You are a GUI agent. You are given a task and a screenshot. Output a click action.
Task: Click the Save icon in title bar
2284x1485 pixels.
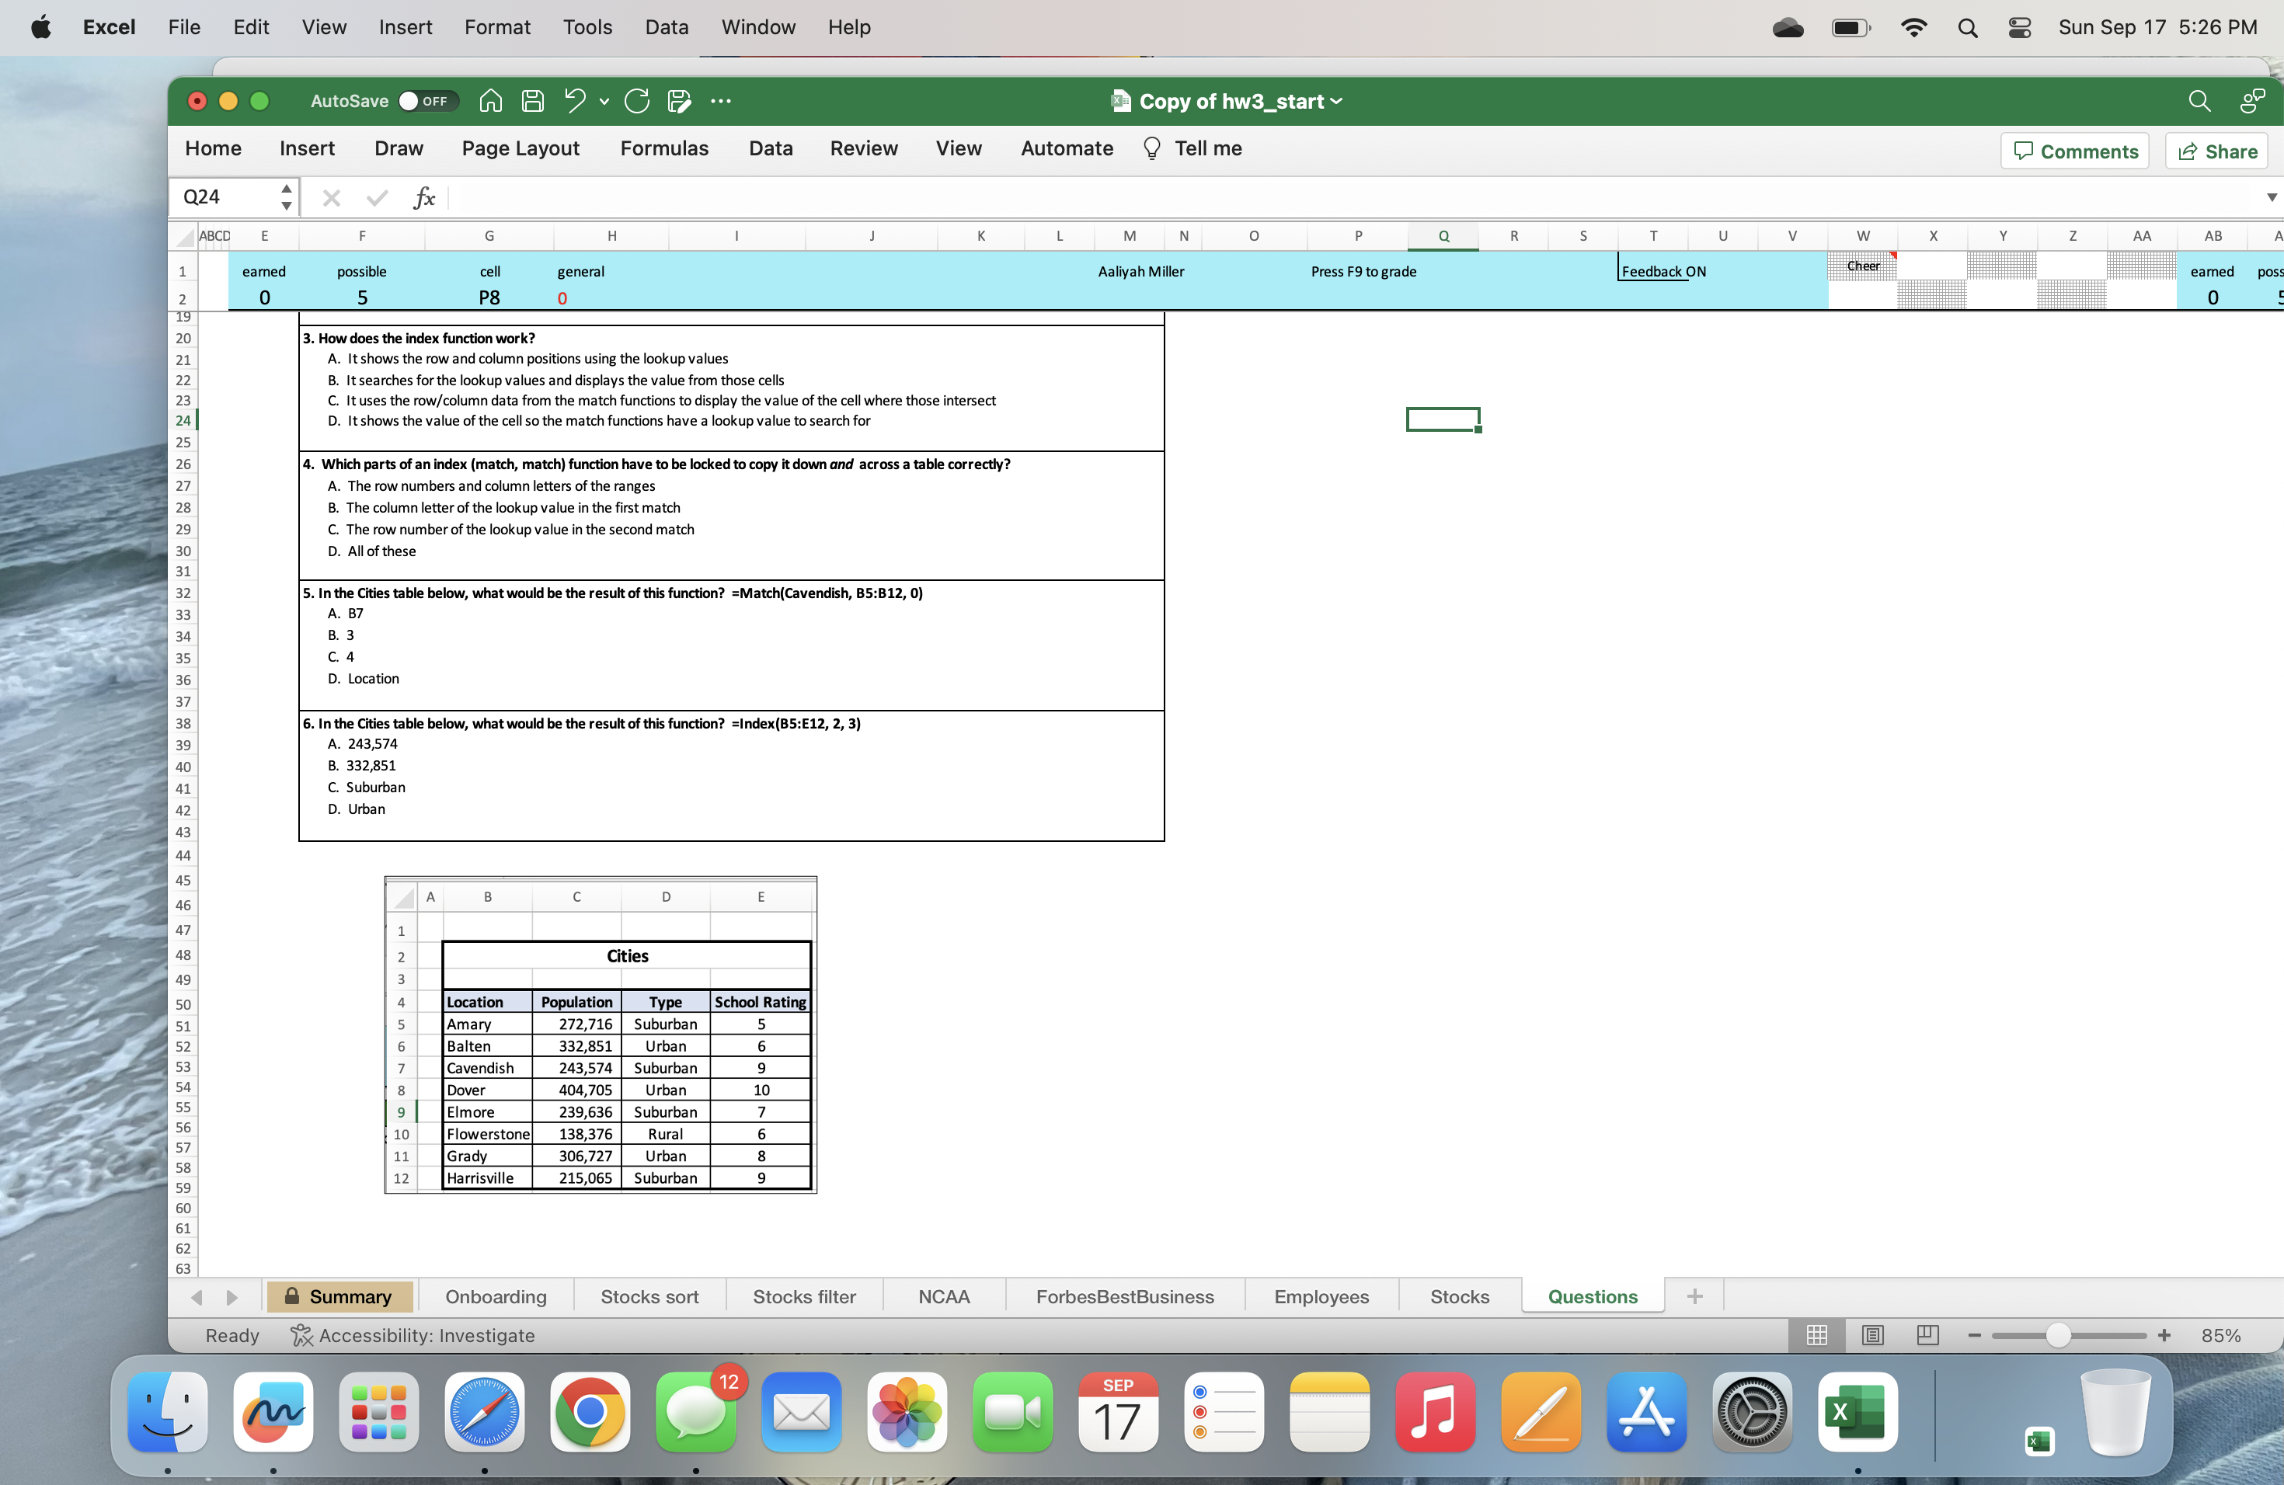click(533, 101)
